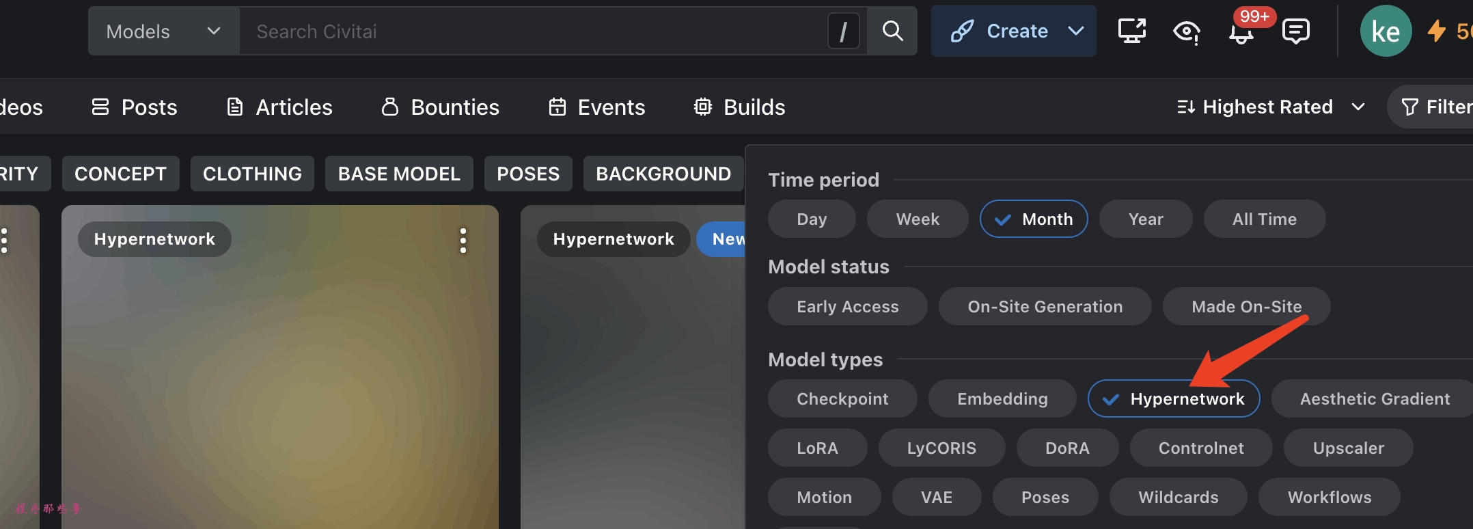
Task: Open the first Hypernetwork card's three-dot menu
Action: point(463,241)
